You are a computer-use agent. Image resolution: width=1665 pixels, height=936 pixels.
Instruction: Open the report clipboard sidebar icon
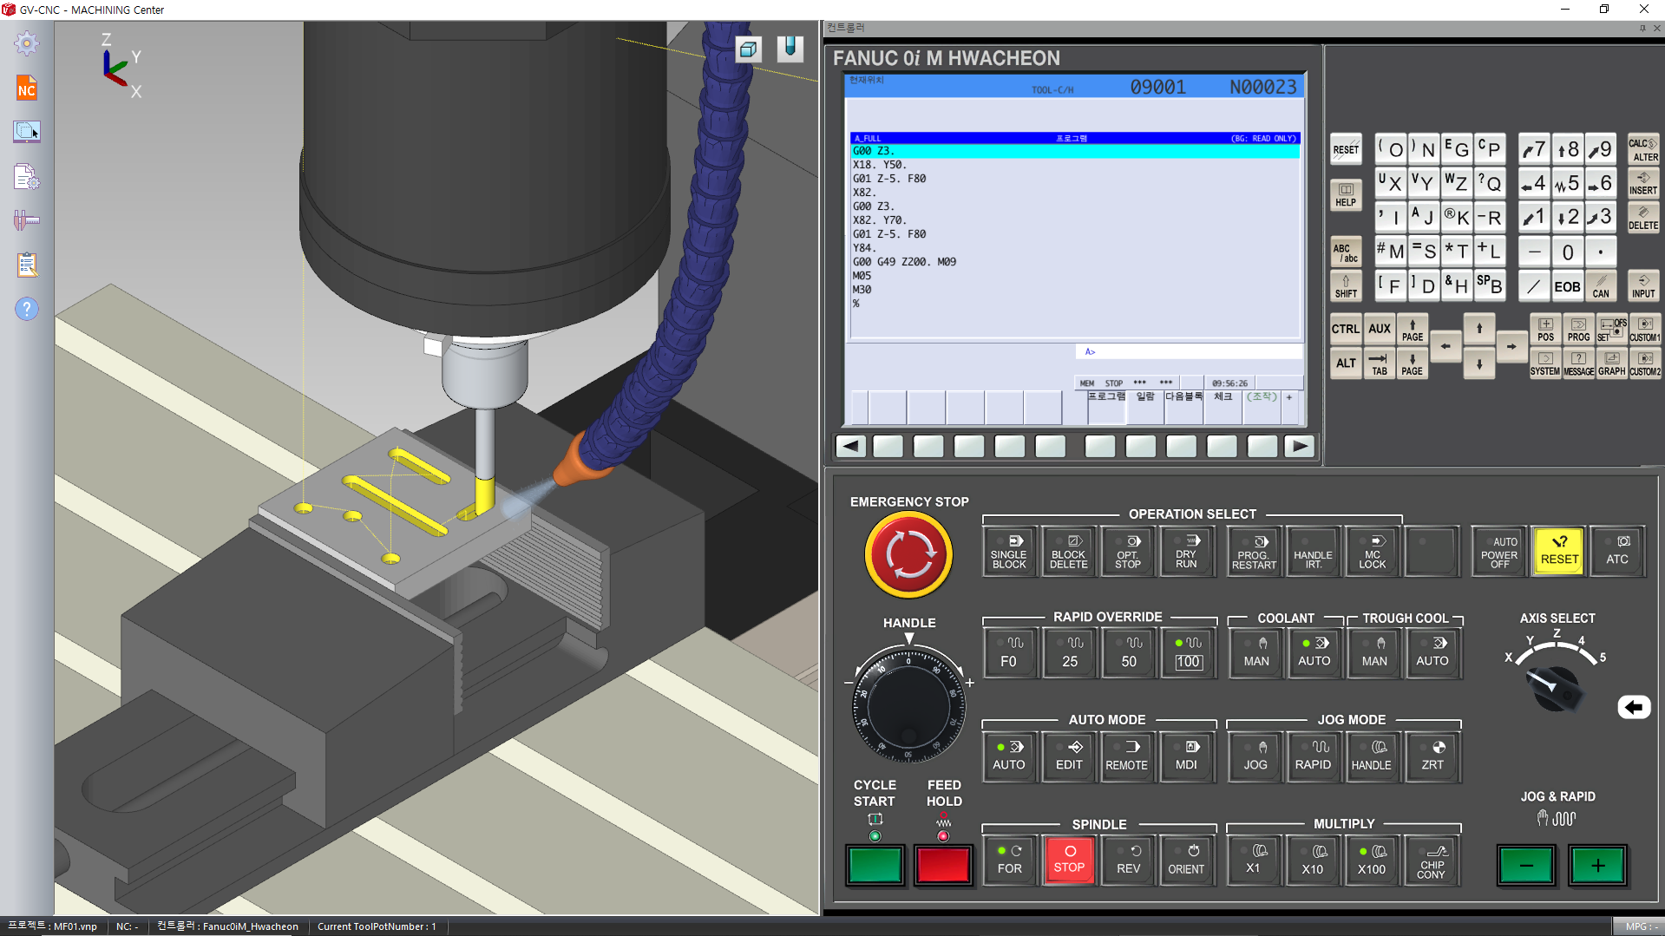pyautogui.click(x=27, y=265)
